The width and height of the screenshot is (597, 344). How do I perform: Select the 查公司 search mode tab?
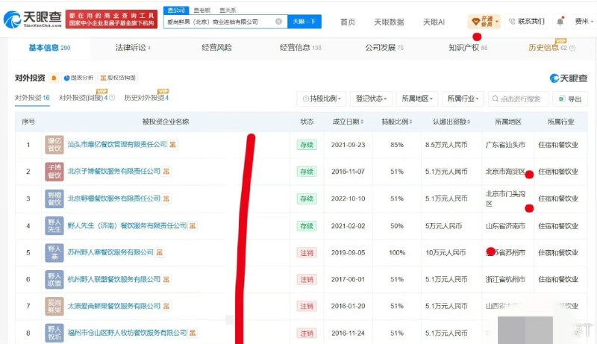pos(176,10)
